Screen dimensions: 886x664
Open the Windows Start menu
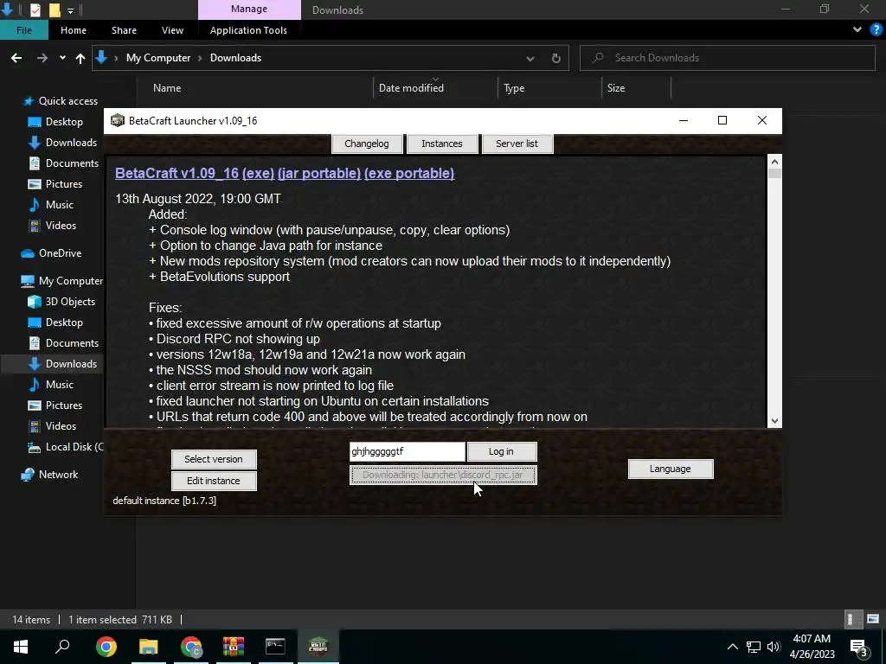pyautogui.click(x=21, y=647)
